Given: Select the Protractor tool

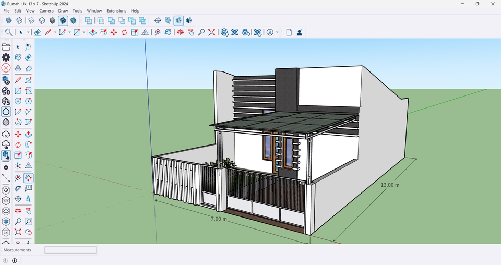Looking at the screenshot, I should pos(18,188).
